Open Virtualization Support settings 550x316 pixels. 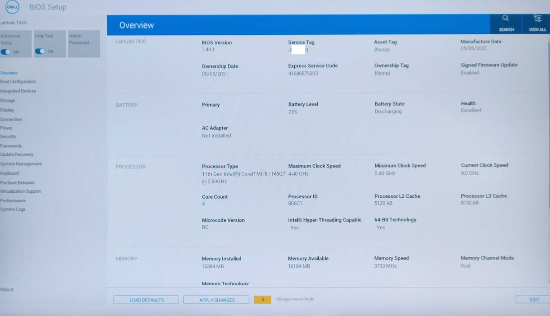point(21,191)
